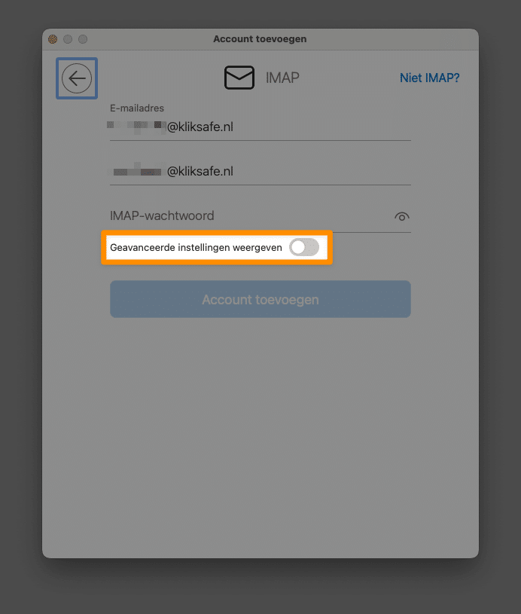
Task: Click the envelope mail icon
Action: click(x=239, y=78)
